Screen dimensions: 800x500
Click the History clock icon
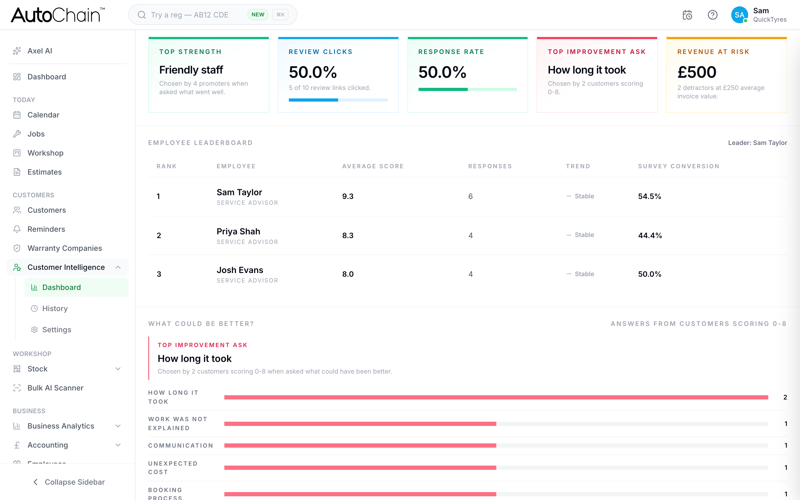[x=34, y=308]
